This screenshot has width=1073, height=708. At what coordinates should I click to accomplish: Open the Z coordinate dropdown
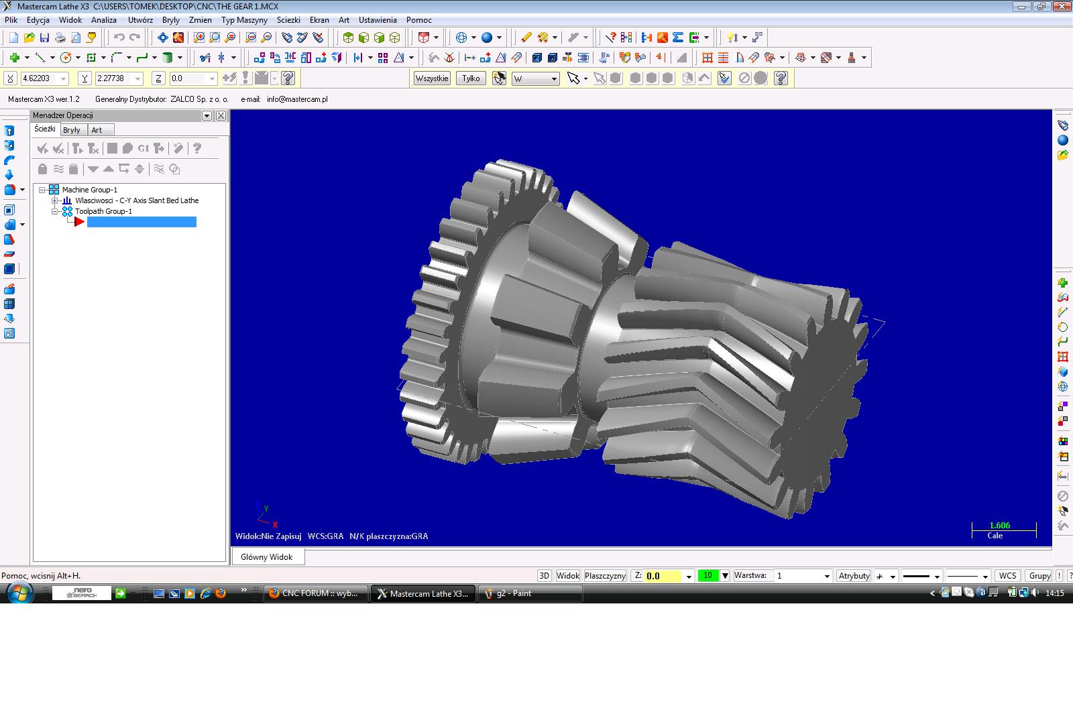click(212, 78)
